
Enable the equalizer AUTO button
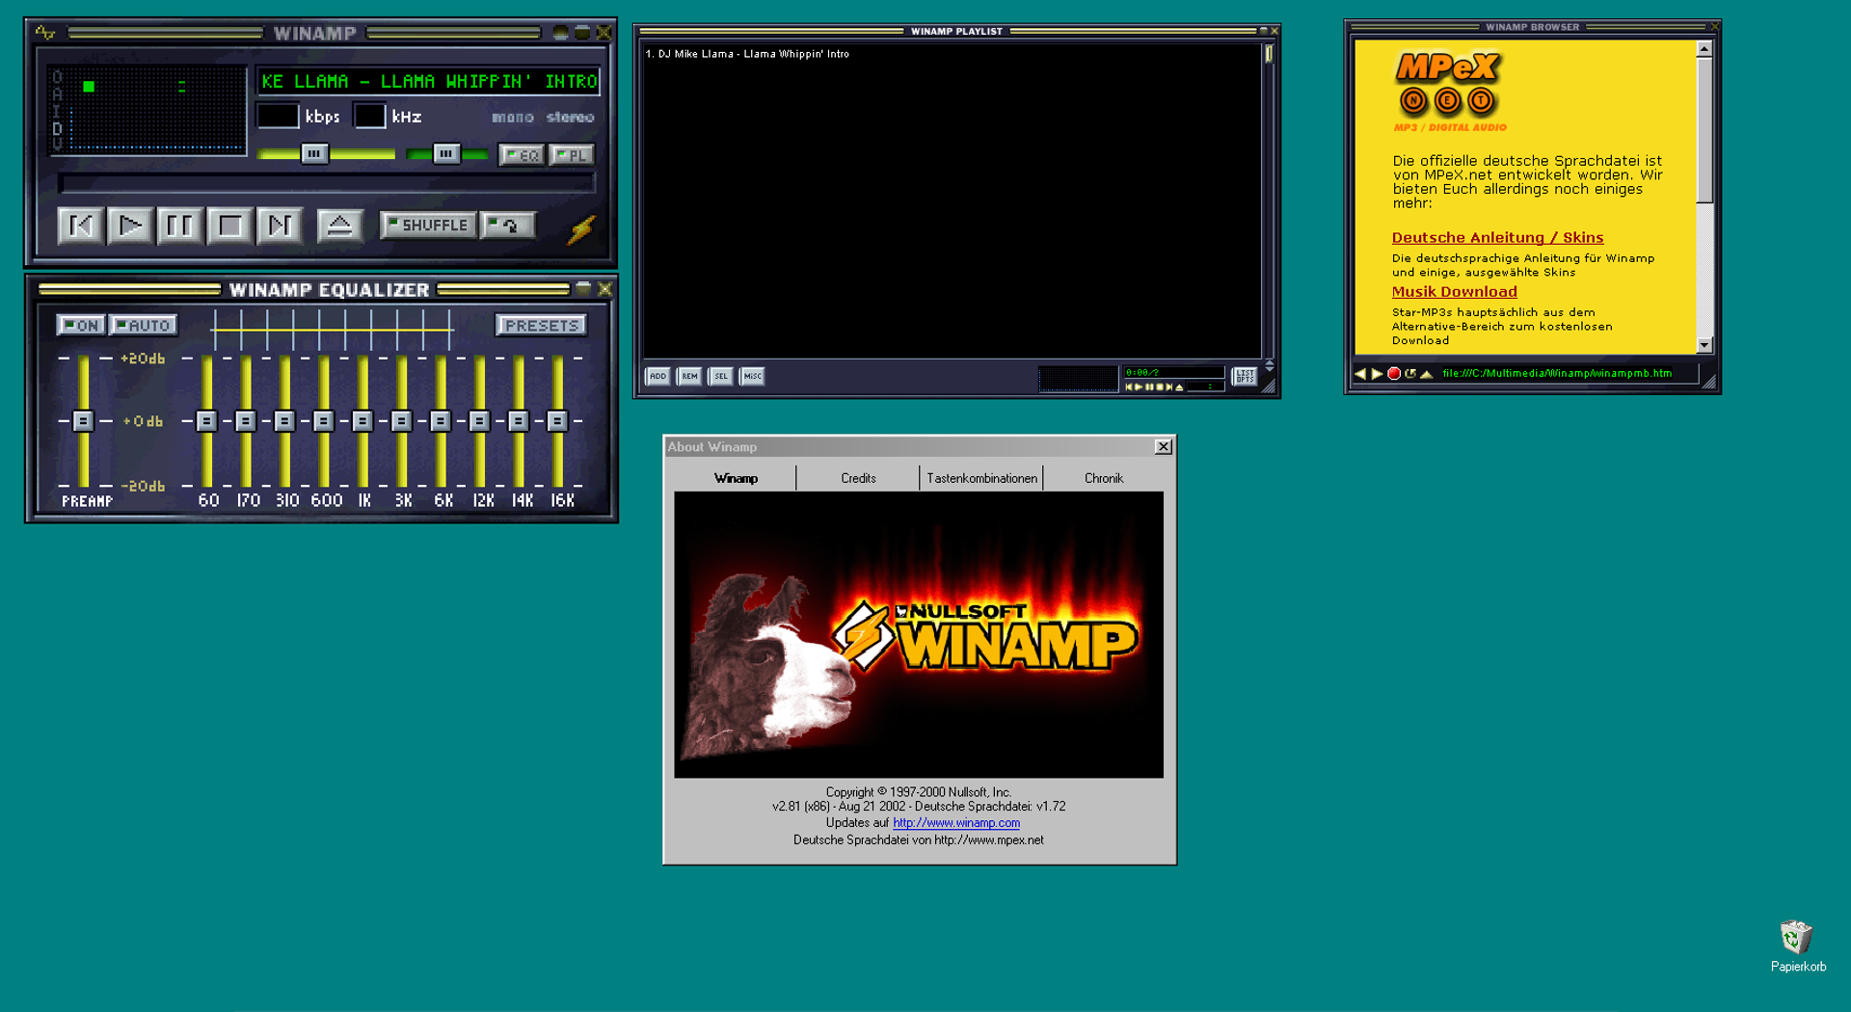click(x=143, y=326)
